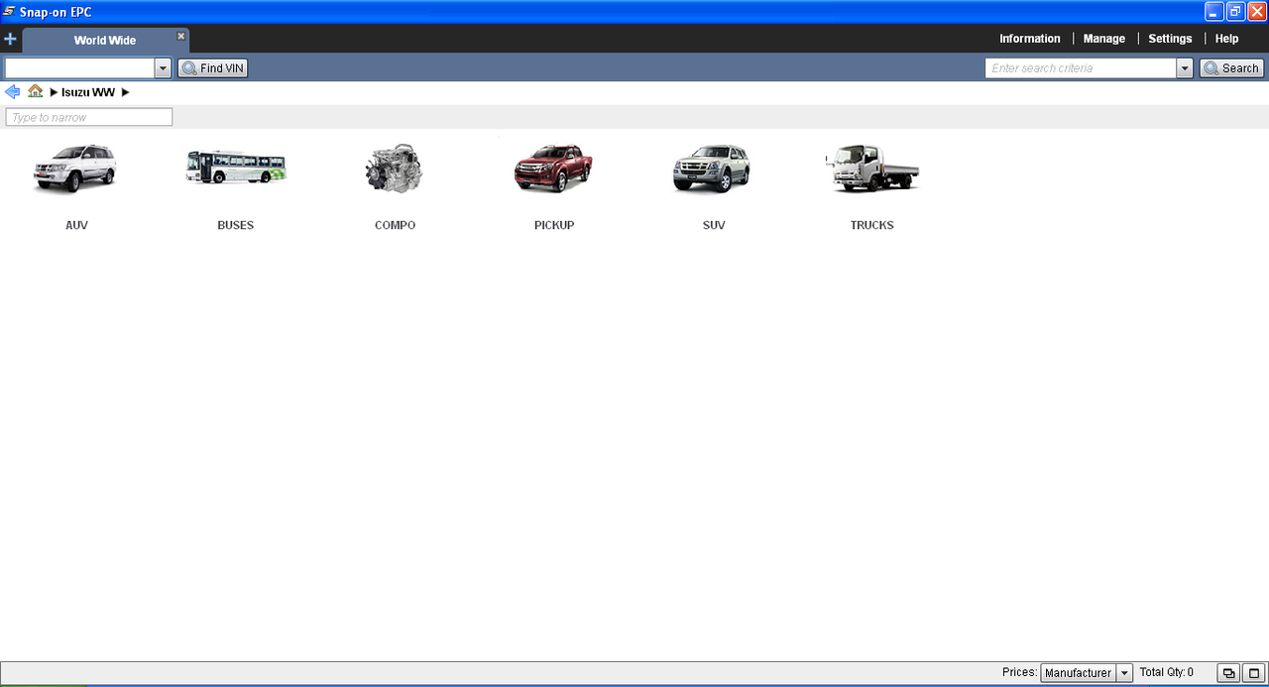Select the AUV label
Image resolution: width=1269 pixels, height=687 pixels.
tap(76, 225)
